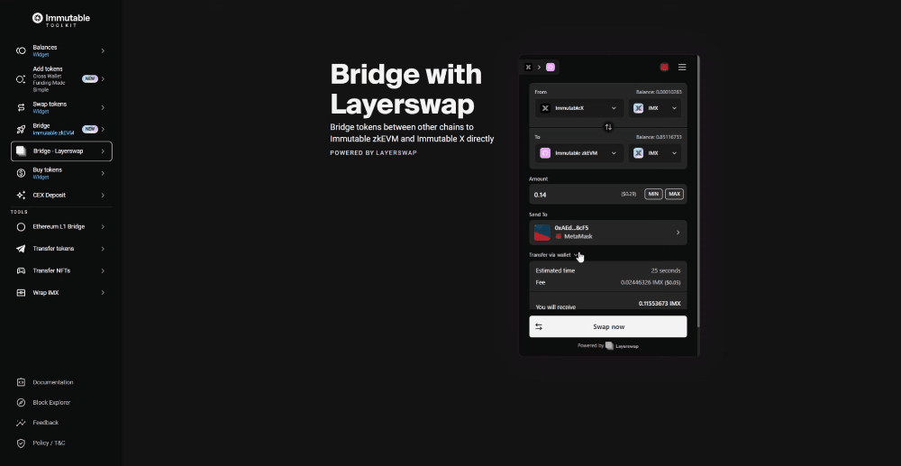Expand the Bridge Immutable zkEVM chevron
The height and width of the screenshot is (466, 901).
point(103,129)
